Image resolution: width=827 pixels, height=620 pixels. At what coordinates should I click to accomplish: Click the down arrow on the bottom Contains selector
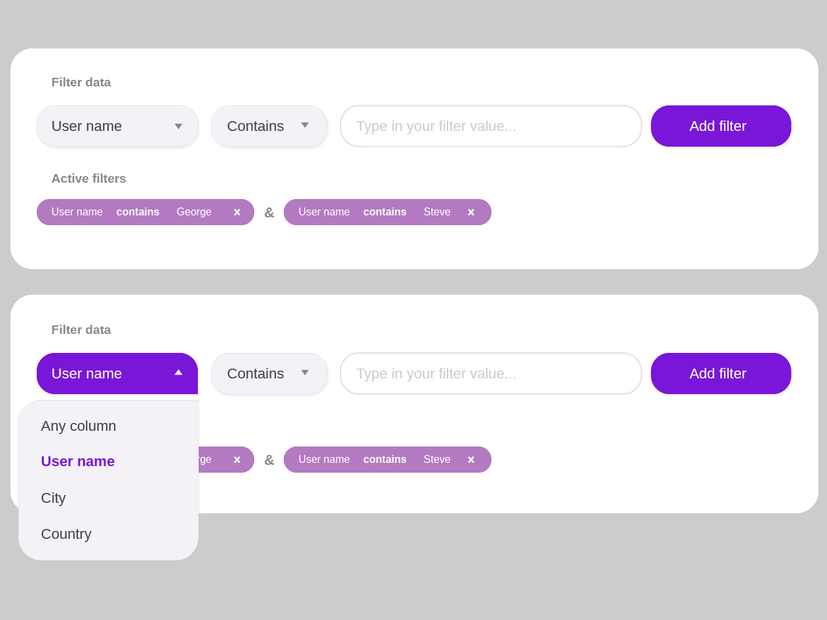coord(305,373)
